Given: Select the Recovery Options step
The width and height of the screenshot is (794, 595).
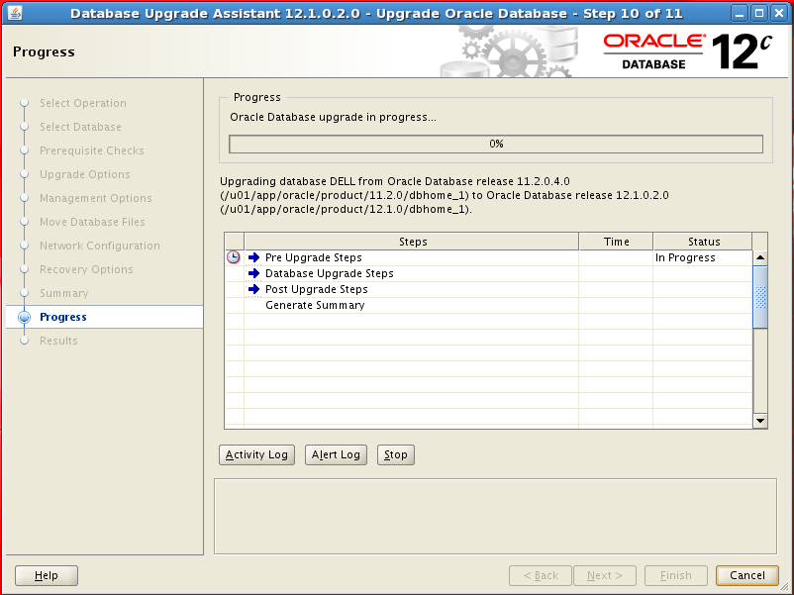Looking at the screenshot, I should click(x=86, y=269).
